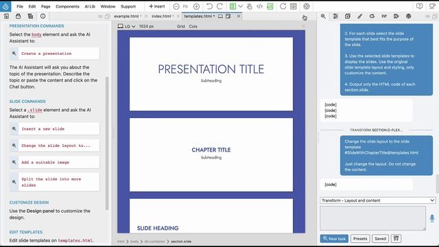Open the code editor icon
This screenshot has height=247, width=439.
pos(259,6)
